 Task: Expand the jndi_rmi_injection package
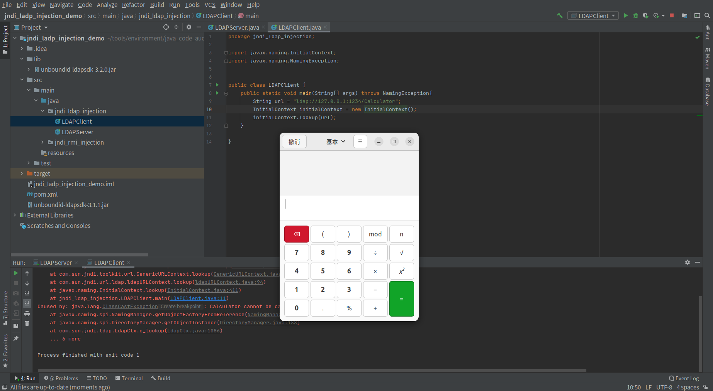click(43, 142)
